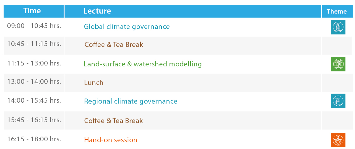Open the Hand-on session entry
This screenshot has height=149, width=355.
(111, 140)
